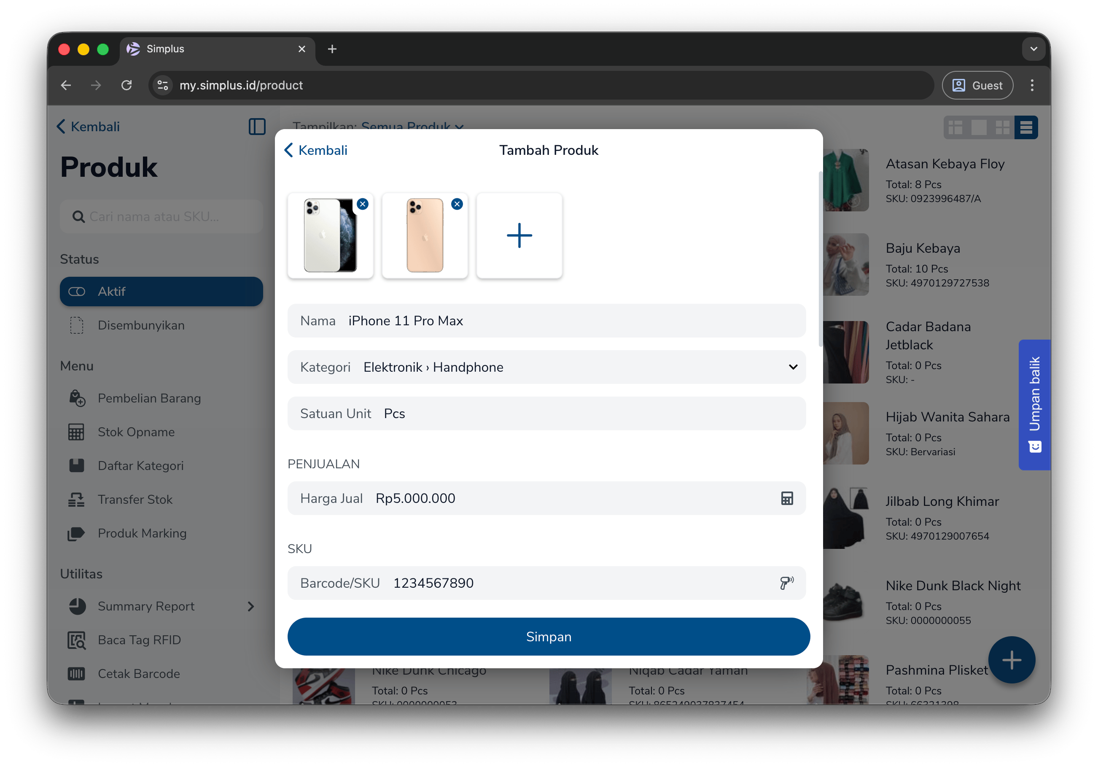Select Disembunyikan status filter

161,325
